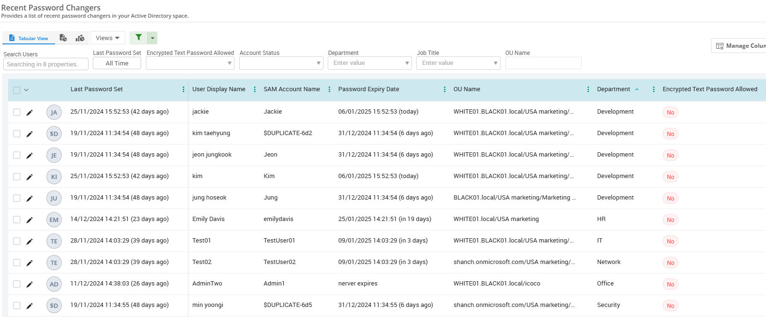The image size is (766, 317).
Task: Switch to Tabular View tab
Action: pyautogui.click(x=29, y=38)
